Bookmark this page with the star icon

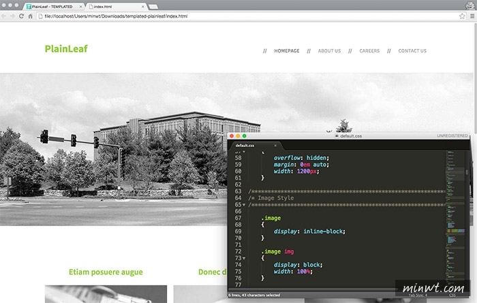[x=461, y=16]
